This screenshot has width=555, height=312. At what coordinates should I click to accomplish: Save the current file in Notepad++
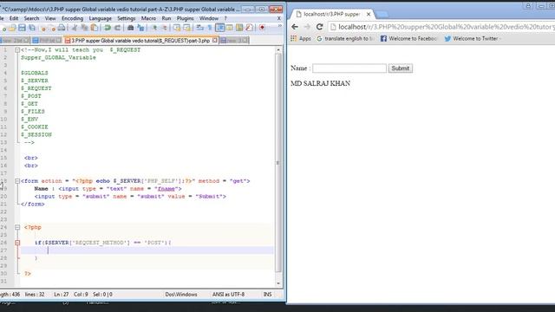click(22, 28)
